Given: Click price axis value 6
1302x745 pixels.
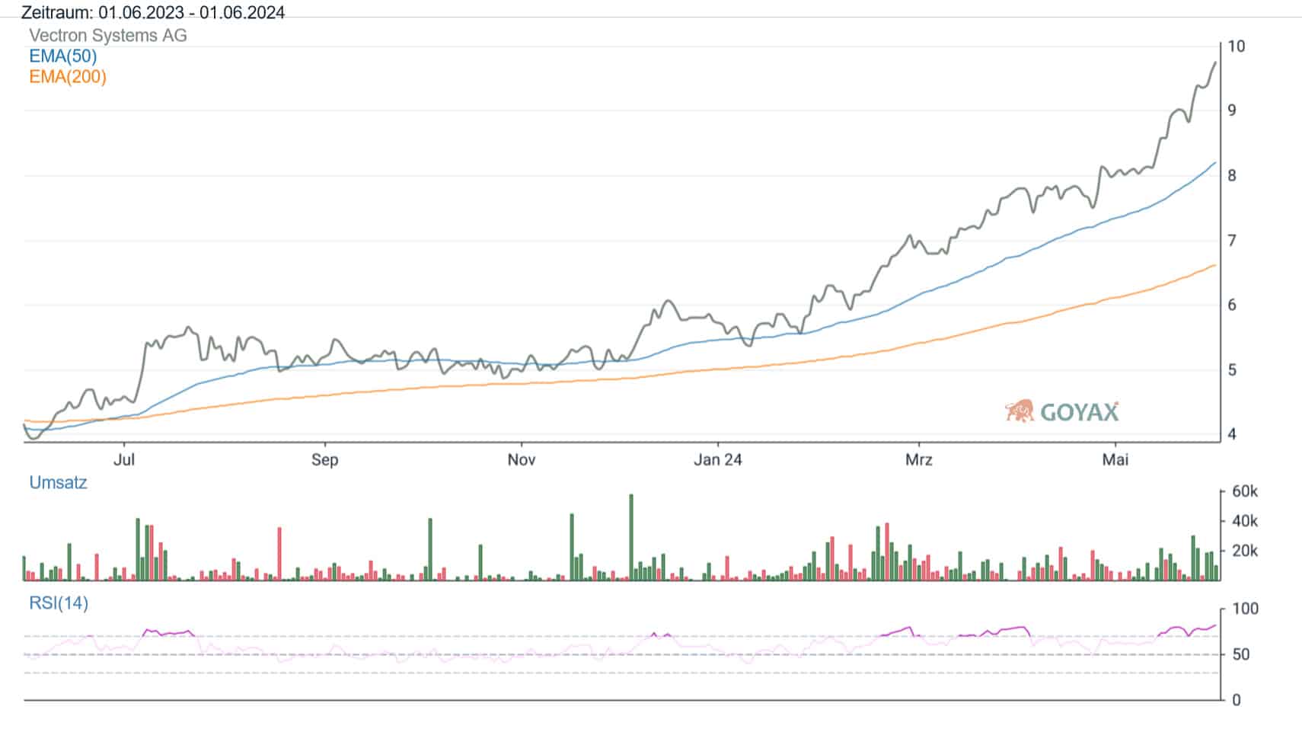Looking at the screenshot, I should pos(1232,305).
